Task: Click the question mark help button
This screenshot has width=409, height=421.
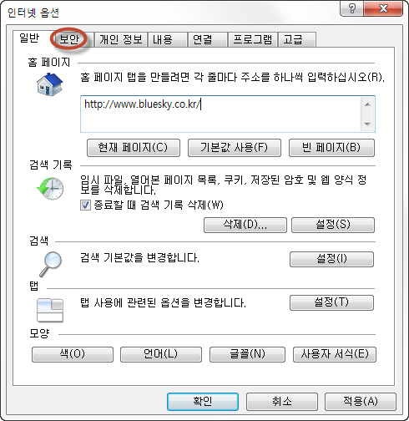Action: click(x=352, y=8)
